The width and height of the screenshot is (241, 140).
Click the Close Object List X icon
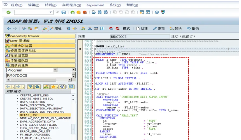[x=71, y=87]
